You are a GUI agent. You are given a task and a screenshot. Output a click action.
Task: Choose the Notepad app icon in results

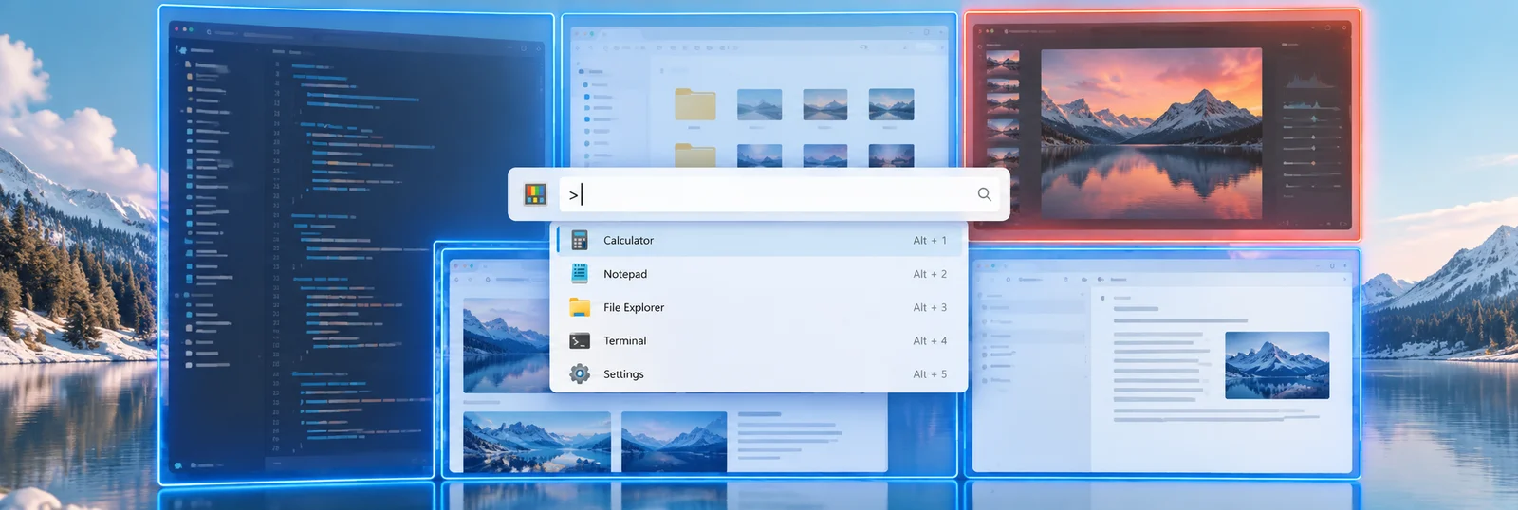tap(580, 274)
